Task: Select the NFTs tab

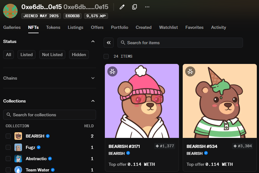Action: click(33, 27)
